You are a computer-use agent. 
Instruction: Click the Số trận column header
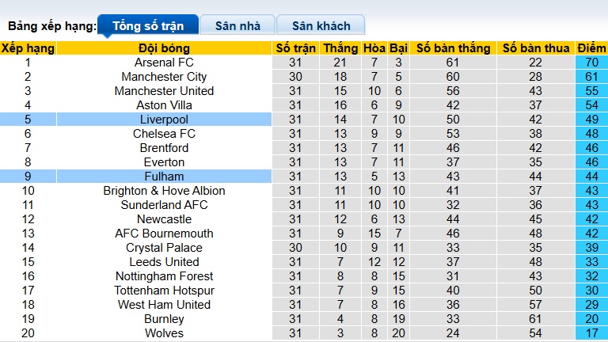[295, 48]
